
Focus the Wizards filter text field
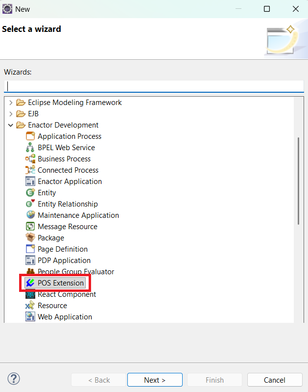point(154,86)
